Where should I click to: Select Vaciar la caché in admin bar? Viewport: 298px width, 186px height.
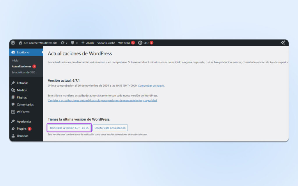click(x=106, y=43)
